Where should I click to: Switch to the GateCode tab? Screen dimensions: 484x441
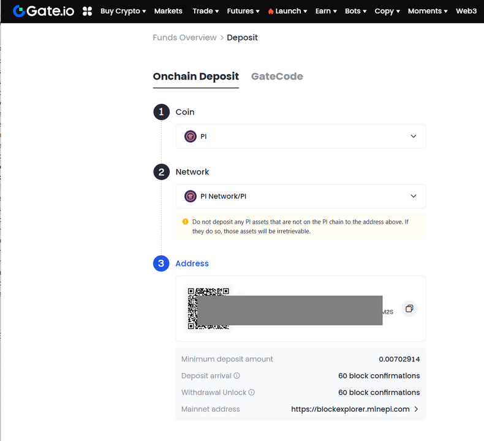(277, 76)
